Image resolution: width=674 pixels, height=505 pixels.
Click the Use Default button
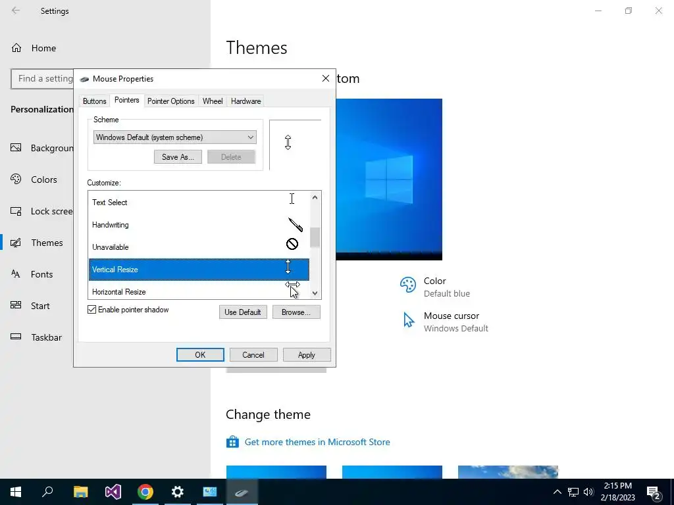[243, 312]
